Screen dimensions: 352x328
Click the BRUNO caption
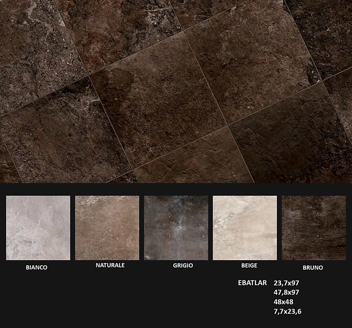pyautogui.click(x=313, y=268)
